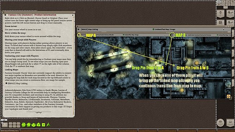
Task: Select the green d10 die
Action: click(x=34, y=125)
